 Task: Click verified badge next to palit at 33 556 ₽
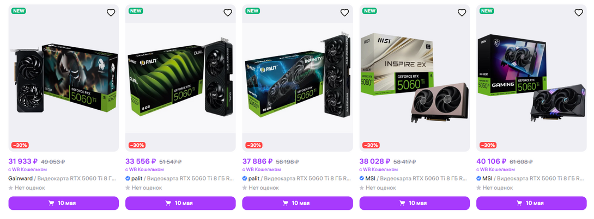pos(128,179)
